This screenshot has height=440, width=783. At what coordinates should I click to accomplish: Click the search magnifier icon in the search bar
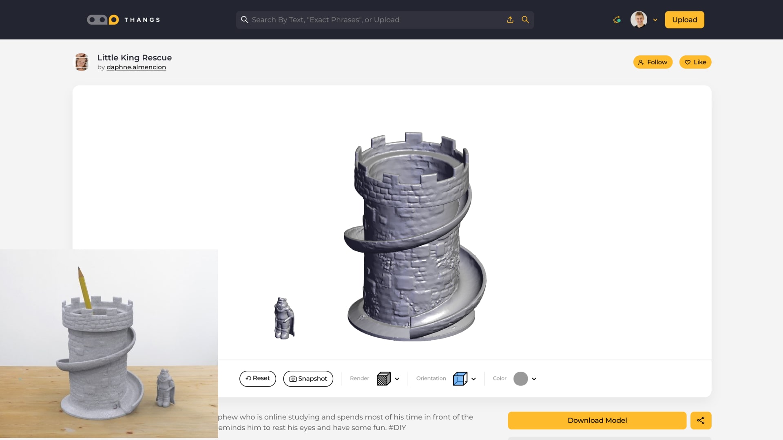[525, 20]
